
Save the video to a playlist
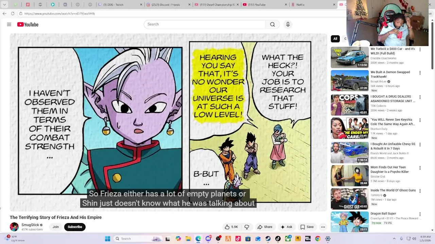click(x=307, y=227)
